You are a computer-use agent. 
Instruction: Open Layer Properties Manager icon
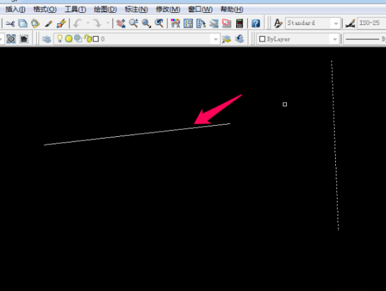(46, 39)
